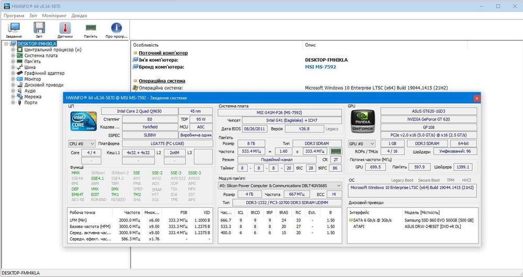Collapse the DESKTOP-FMHIKLA root node
The height and width of the screenshot is (277, 523).
point(6,44)
